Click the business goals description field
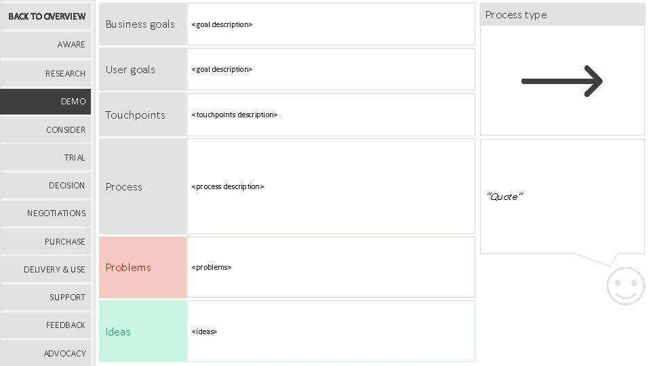This screenshot has height=366, width=651. coord(331,24)
